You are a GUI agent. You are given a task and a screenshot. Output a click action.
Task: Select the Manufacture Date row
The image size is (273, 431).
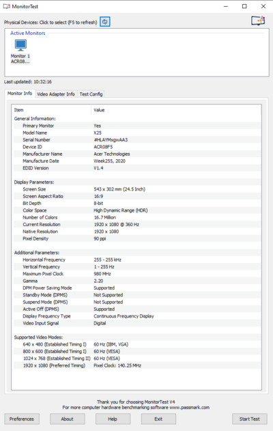(x=136, y=161)
